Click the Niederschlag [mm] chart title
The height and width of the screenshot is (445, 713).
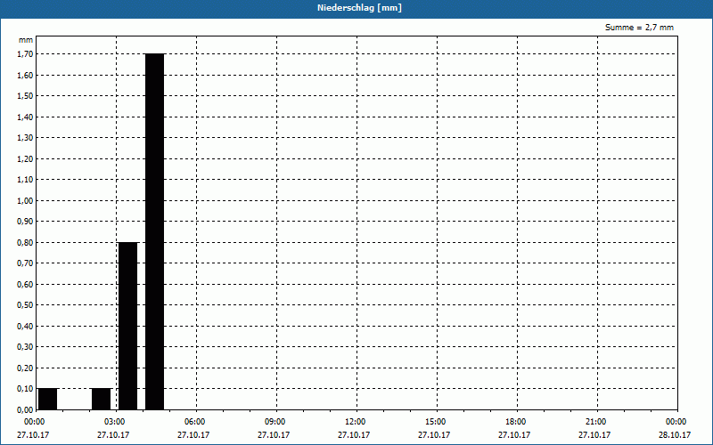359,8
